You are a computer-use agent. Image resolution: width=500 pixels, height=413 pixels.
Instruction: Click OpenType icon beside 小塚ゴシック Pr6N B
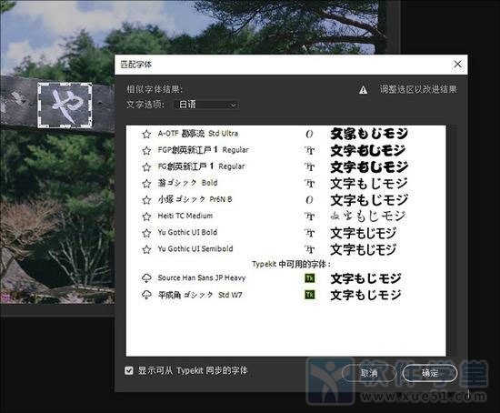[x=309, y=200]
